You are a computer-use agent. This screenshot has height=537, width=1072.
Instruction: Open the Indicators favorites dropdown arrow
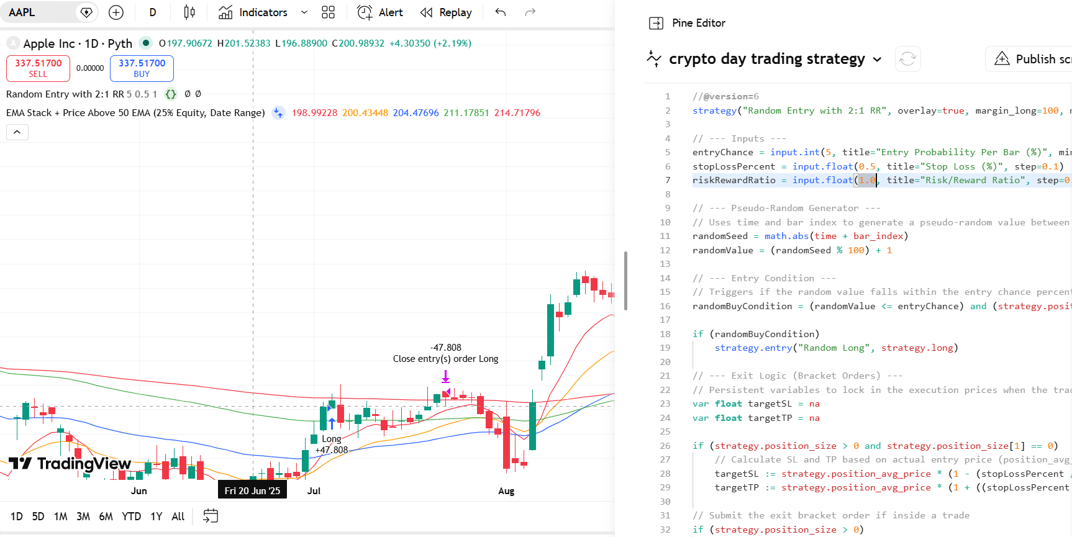(x=304, y=12)
